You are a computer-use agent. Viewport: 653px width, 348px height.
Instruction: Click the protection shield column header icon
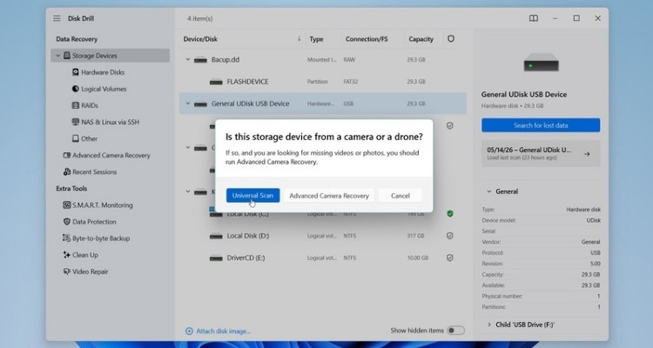click(x=451, y=38)
